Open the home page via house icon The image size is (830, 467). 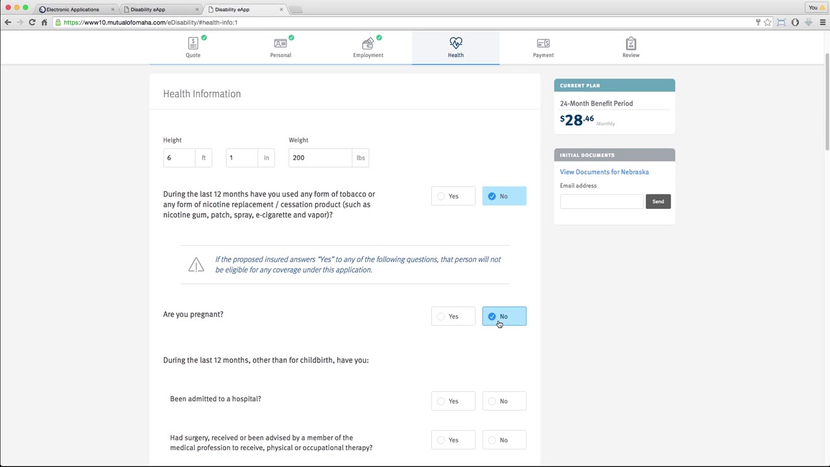(x=44, y=22)
